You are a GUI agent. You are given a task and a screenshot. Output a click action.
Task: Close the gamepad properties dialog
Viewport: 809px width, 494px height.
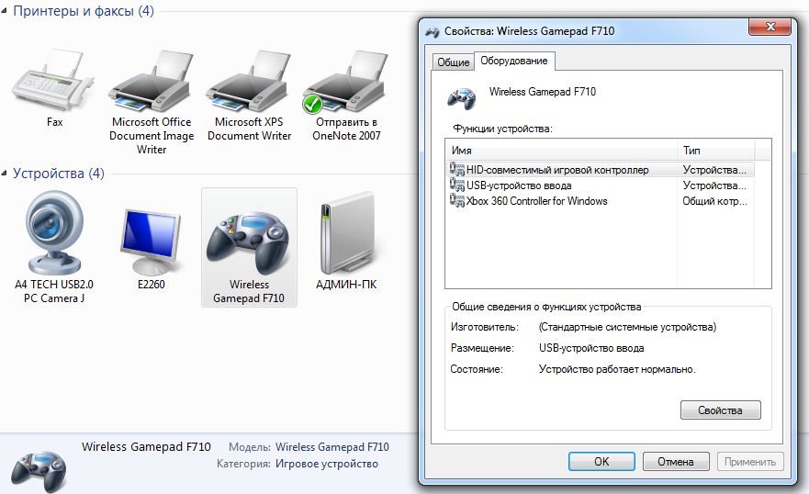tap(770, 29)
